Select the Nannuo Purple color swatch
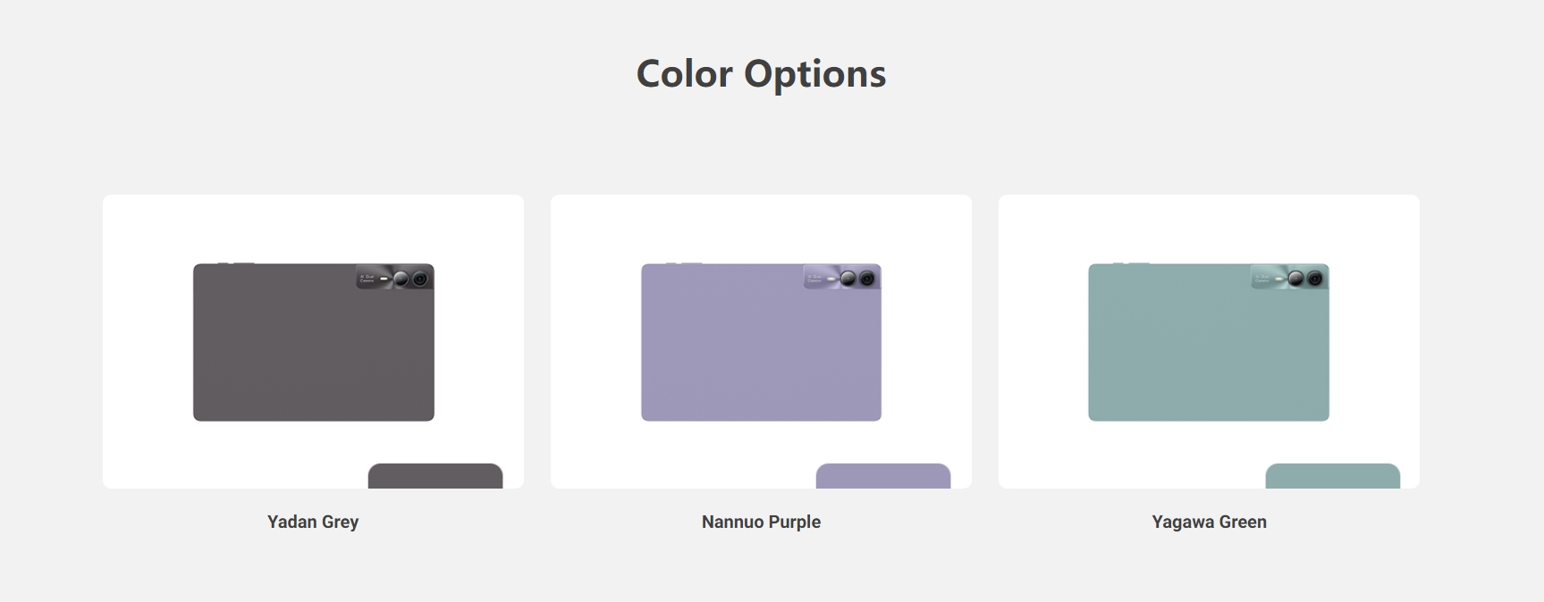The image size is (1544, 602). pyautogui.click(x=883, y=476)
